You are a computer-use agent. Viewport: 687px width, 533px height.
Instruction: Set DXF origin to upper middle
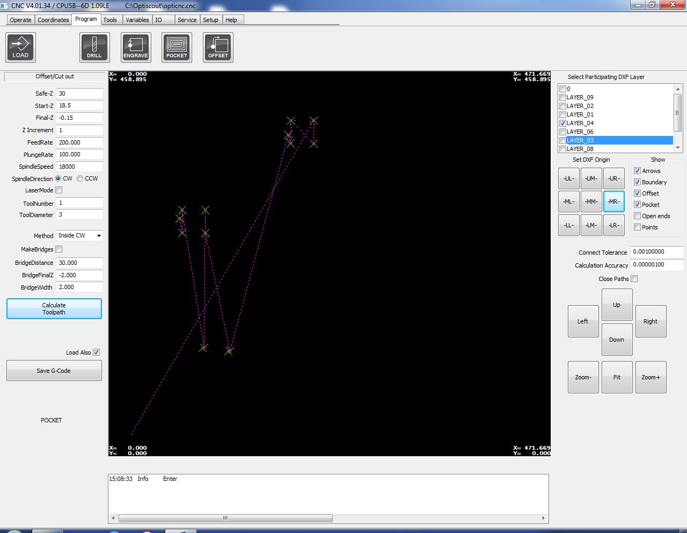[591, 178]
